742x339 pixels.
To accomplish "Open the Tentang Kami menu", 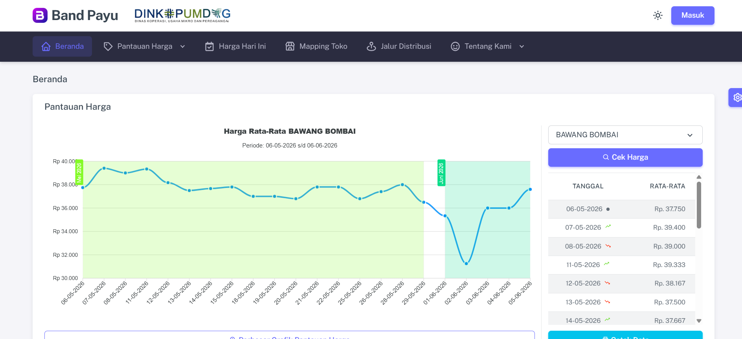I will point(488,46).
